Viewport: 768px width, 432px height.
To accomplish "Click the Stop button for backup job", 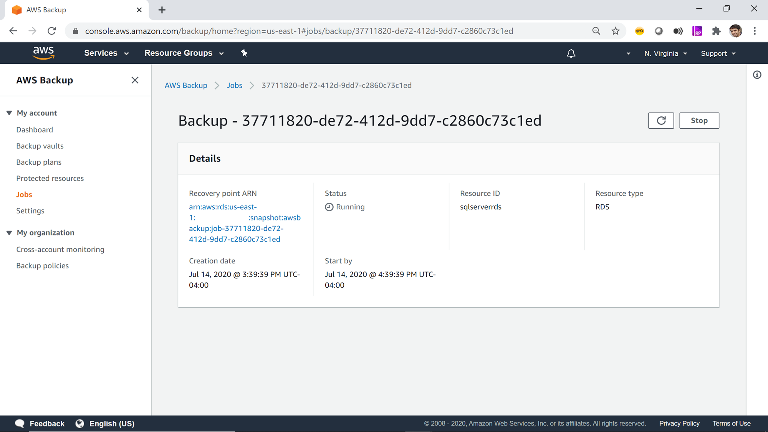I will pos(699,121).
